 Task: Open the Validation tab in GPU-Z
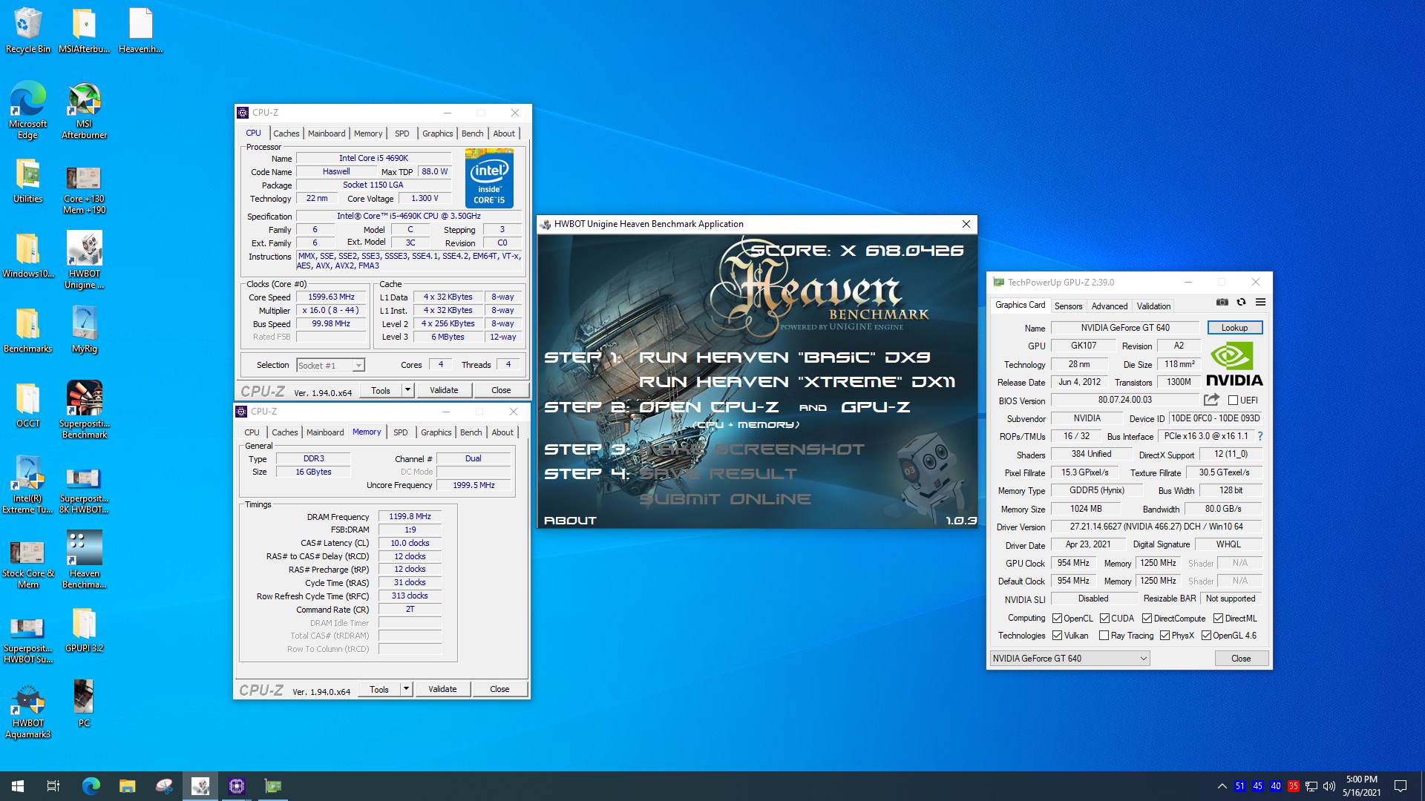coord(1153,306)
